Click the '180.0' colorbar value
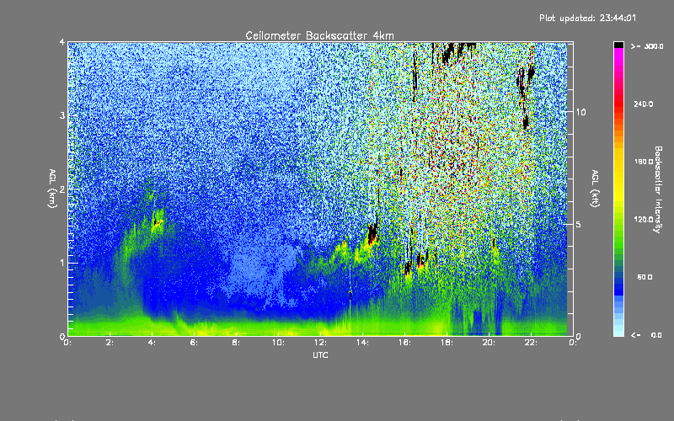 click(x=644, y=162)
